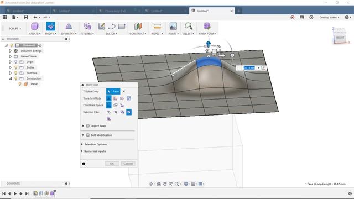The image size is (354, 199).
Task: Open the job status clock icon
Action: pos(311,17)
